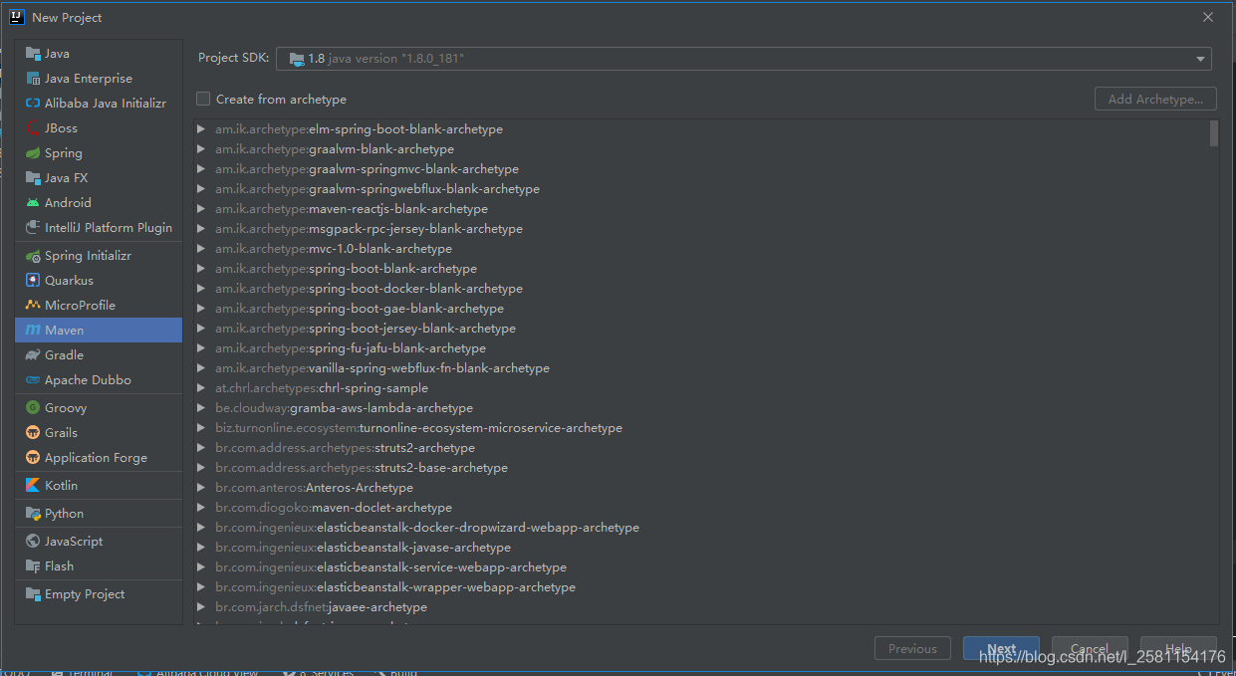This screenshot has width=1236, height=676.
Task: Select the Flash folder icon
Action: 33,566
